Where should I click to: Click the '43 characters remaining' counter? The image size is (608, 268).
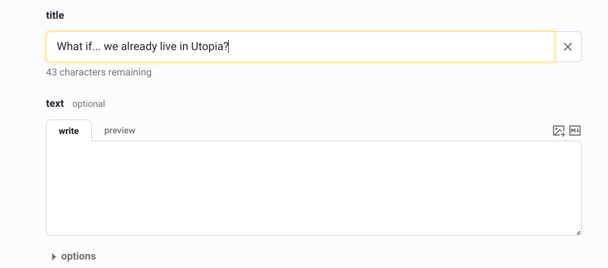pos(98,72)
